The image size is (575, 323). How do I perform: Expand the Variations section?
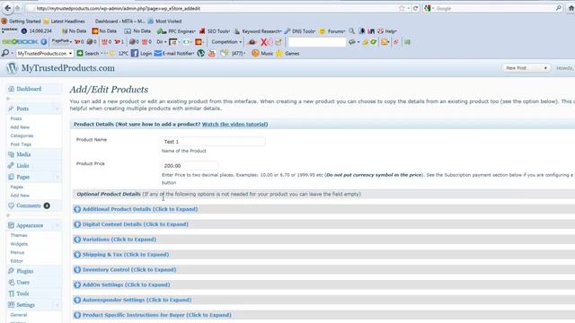tap(119, 240)
